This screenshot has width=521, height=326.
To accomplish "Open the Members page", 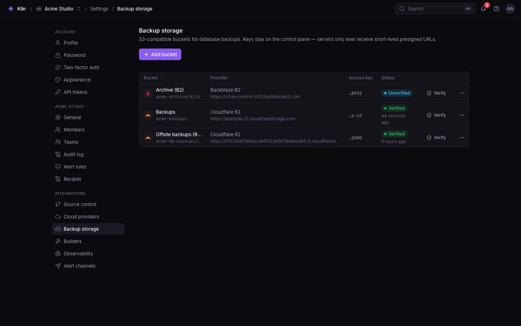I will coord(88,130).
